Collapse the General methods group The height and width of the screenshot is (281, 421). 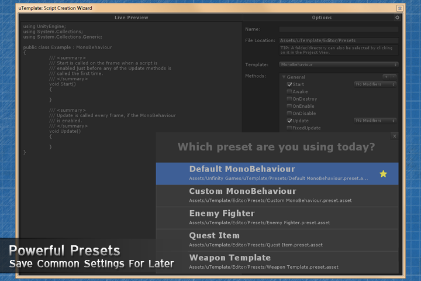[284, 77]
